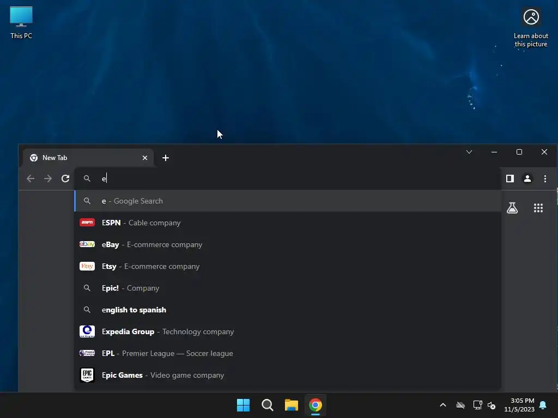Viewport: 558px width, 418px height.
Task: Open Windows taskbar Search
Action: pos(267,405)
